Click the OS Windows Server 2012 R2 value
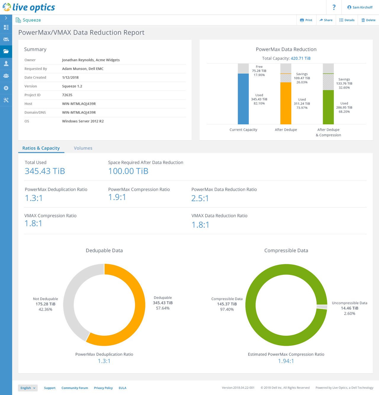This screenshot has width=379, height=395. (83, 121)
